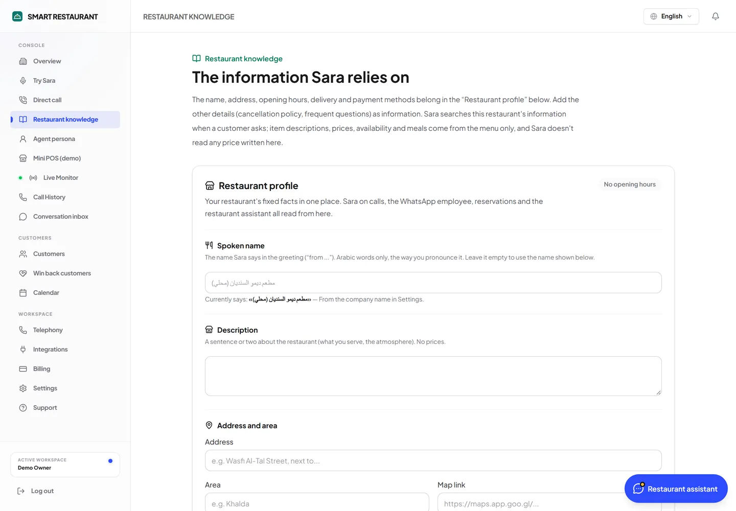Click the Mini POS store icon
Image resolution: width=736 pixels, height=511 pixels.
(23, 158)
